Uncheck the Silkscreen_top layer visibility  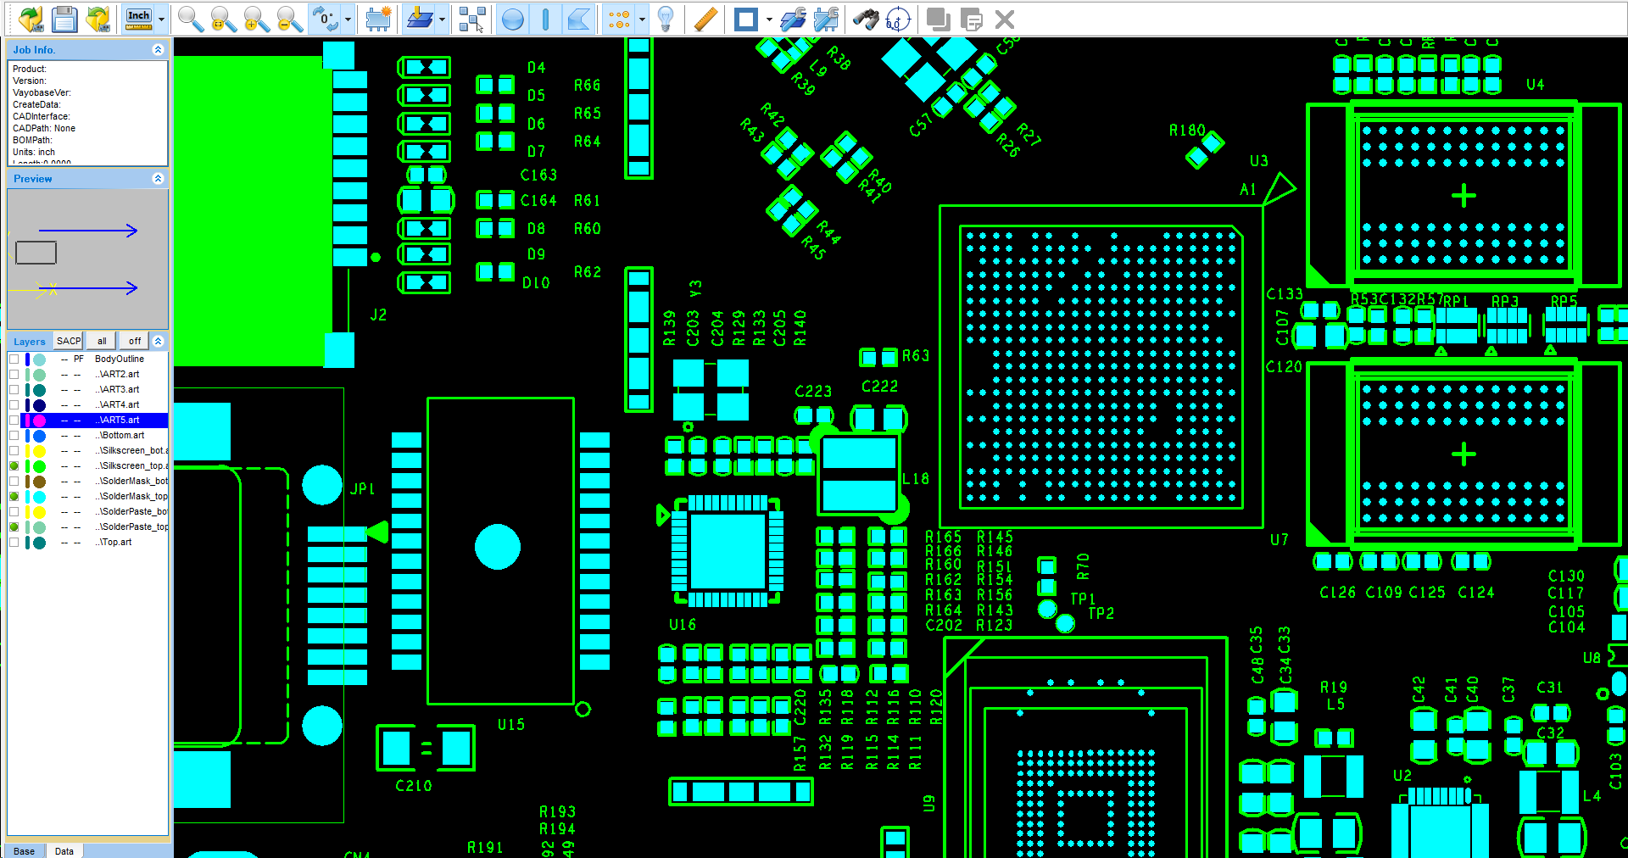coord(14,466)
